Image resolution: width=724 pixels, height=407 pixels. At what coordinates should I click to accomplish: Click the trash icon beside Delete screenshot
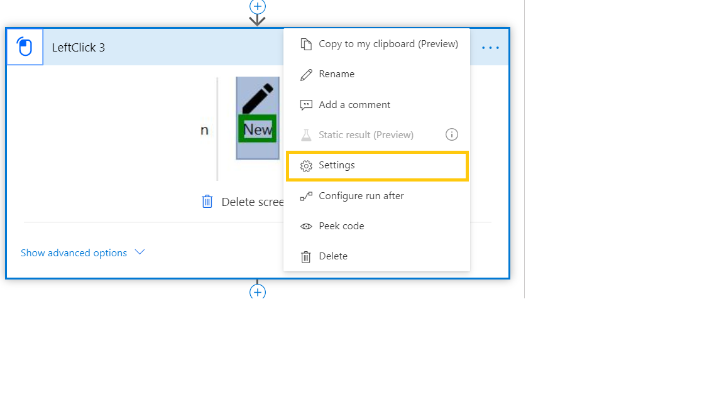click(207, 201)
